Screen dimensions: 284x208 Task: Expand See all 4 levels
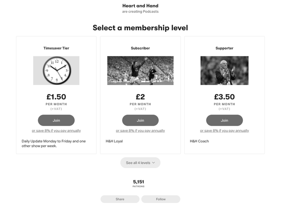point(138,163)
